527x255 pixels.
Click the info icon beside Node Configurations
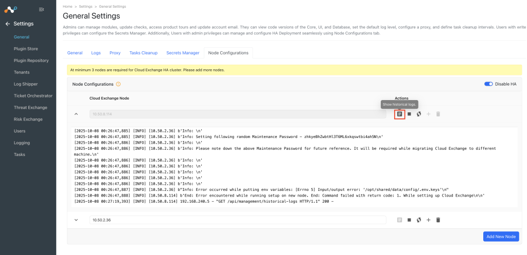(x=118, y=84)
